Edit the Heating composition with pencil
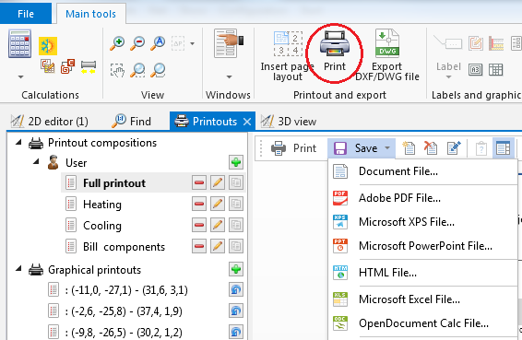This screenshot has width=522, height=340. tap(218, 204)
